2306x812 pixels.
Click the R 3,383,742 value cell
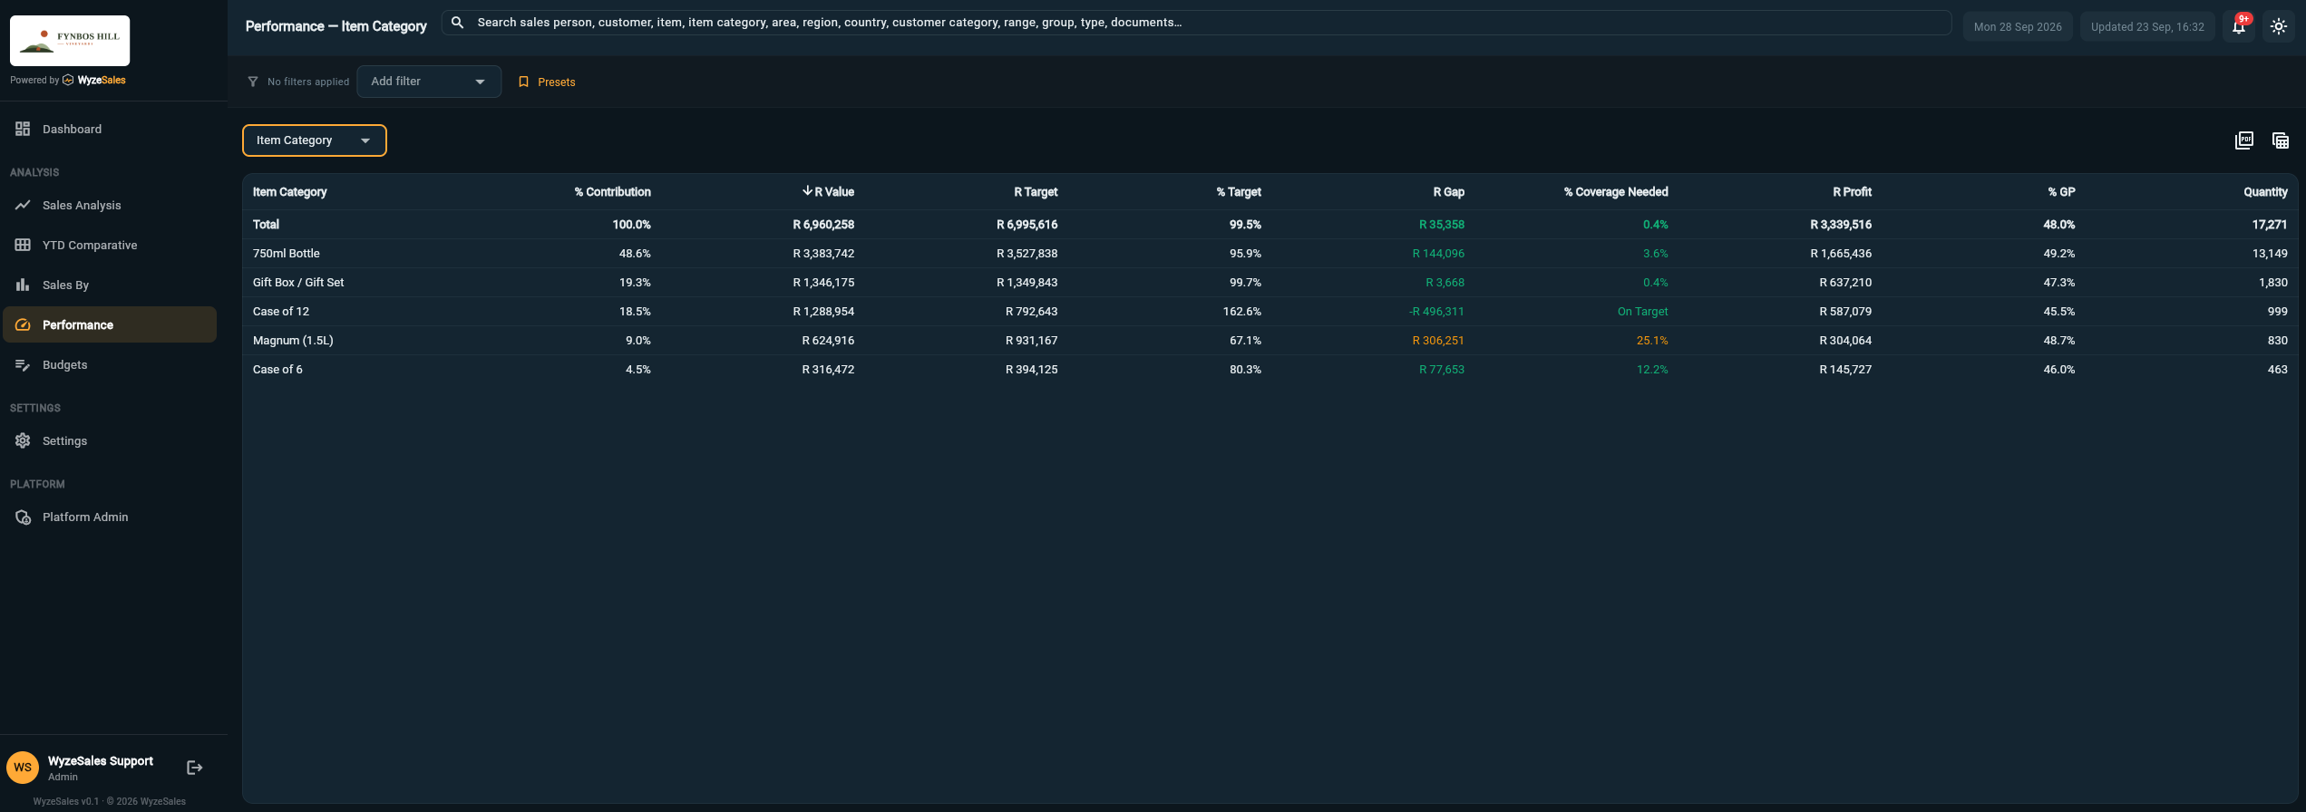[x=823, y=254]
